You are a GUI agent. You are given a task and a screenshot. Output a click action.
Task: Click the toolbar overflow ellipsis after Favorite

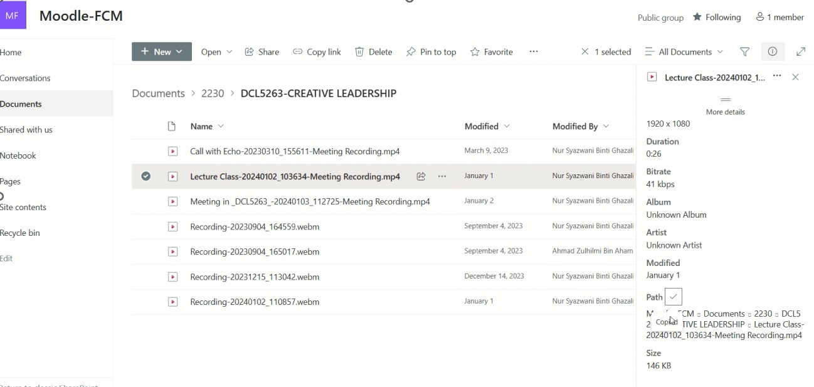[x=534, y=52]
